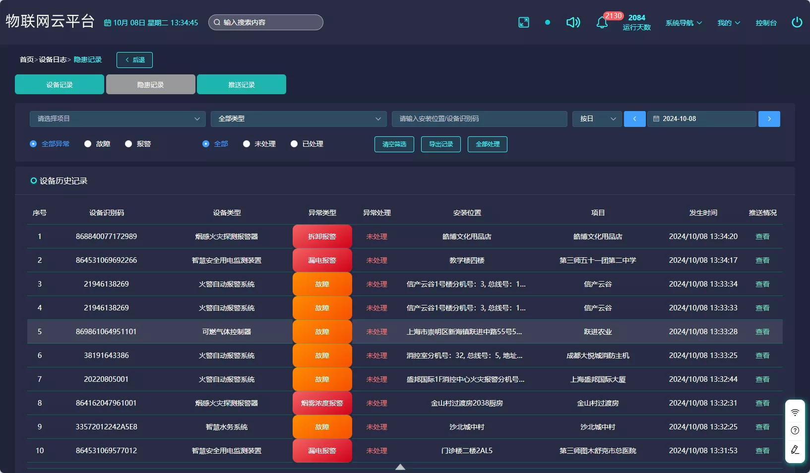Click the 后退 back button
Screen dimensions: 810x473
(x=134, y=60)
